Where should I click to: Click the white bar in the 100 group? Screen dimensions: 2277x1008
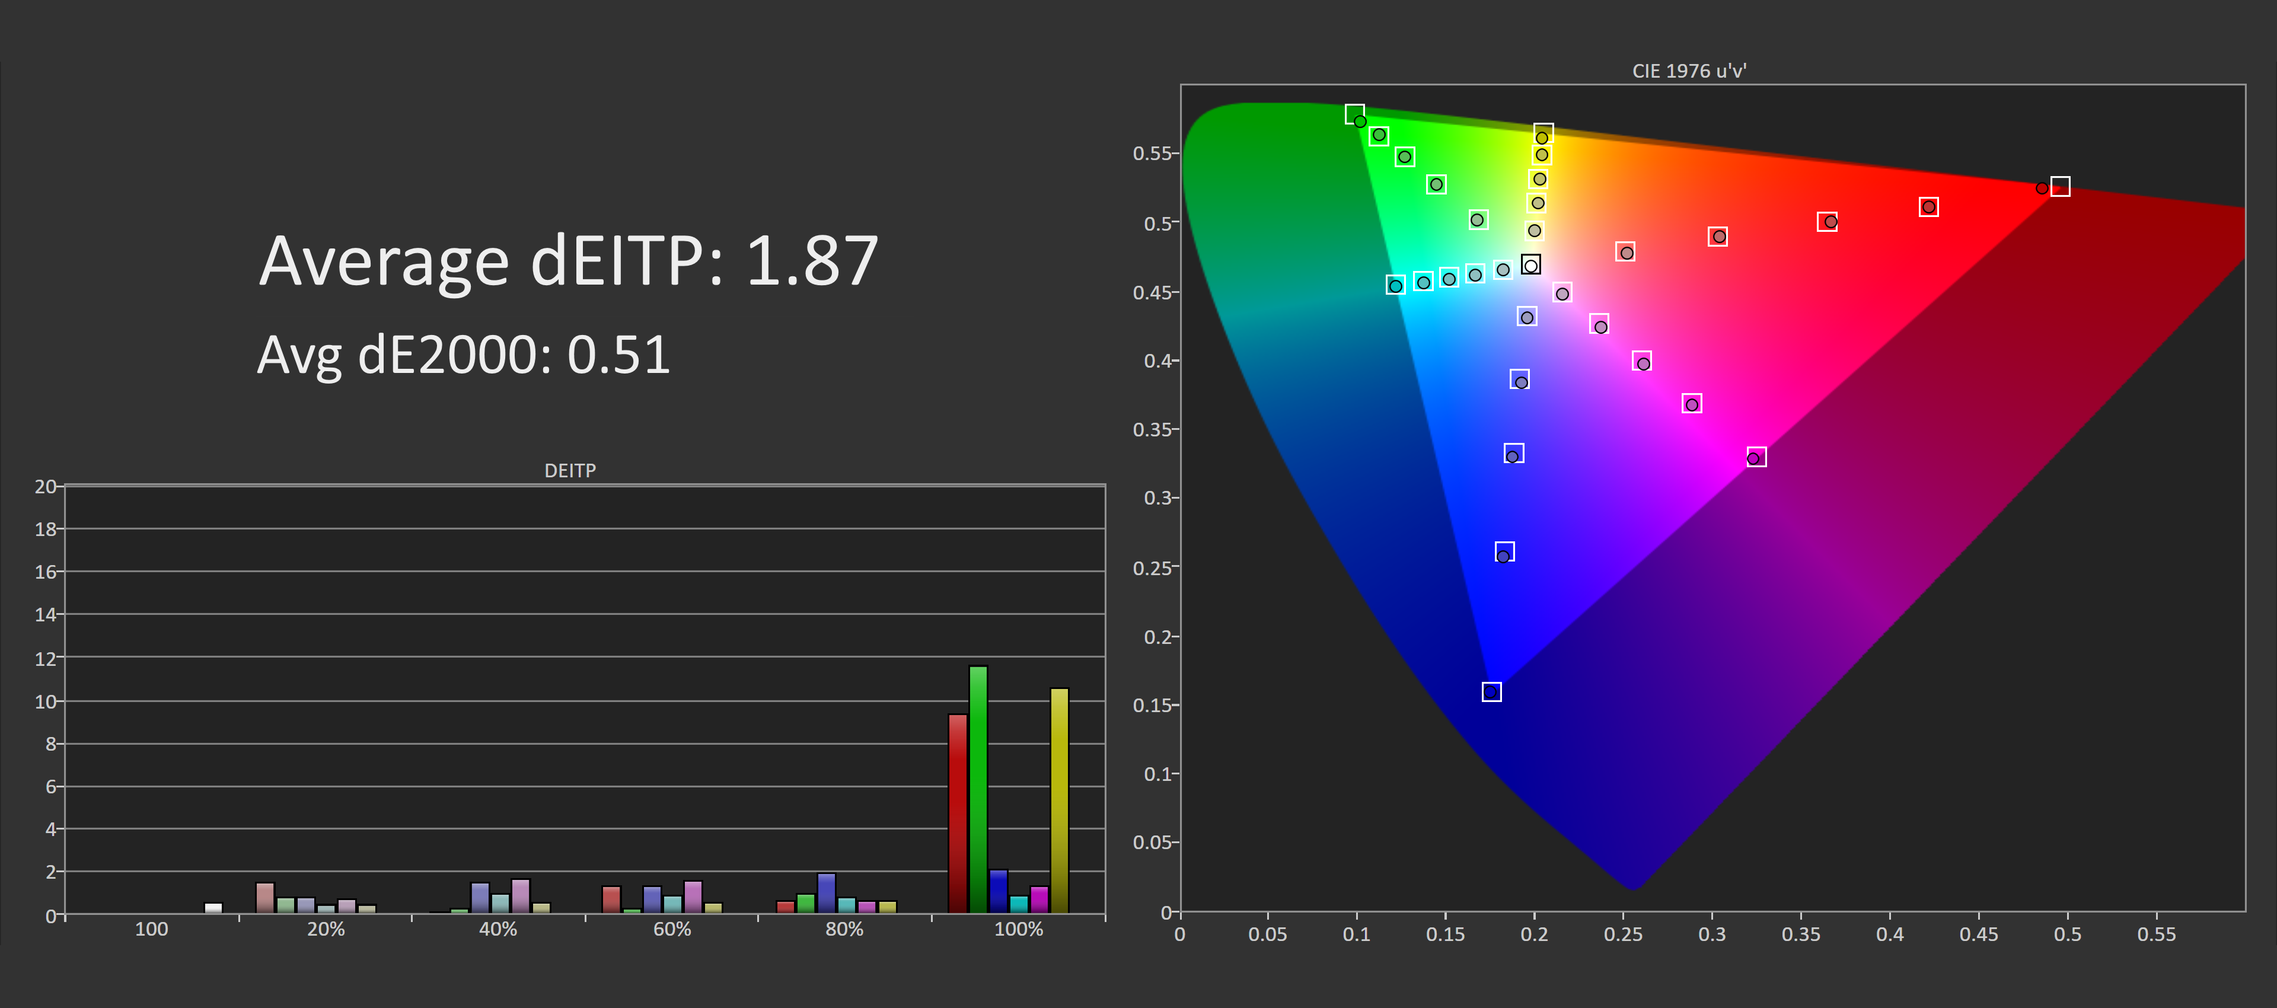click(213, 907)
